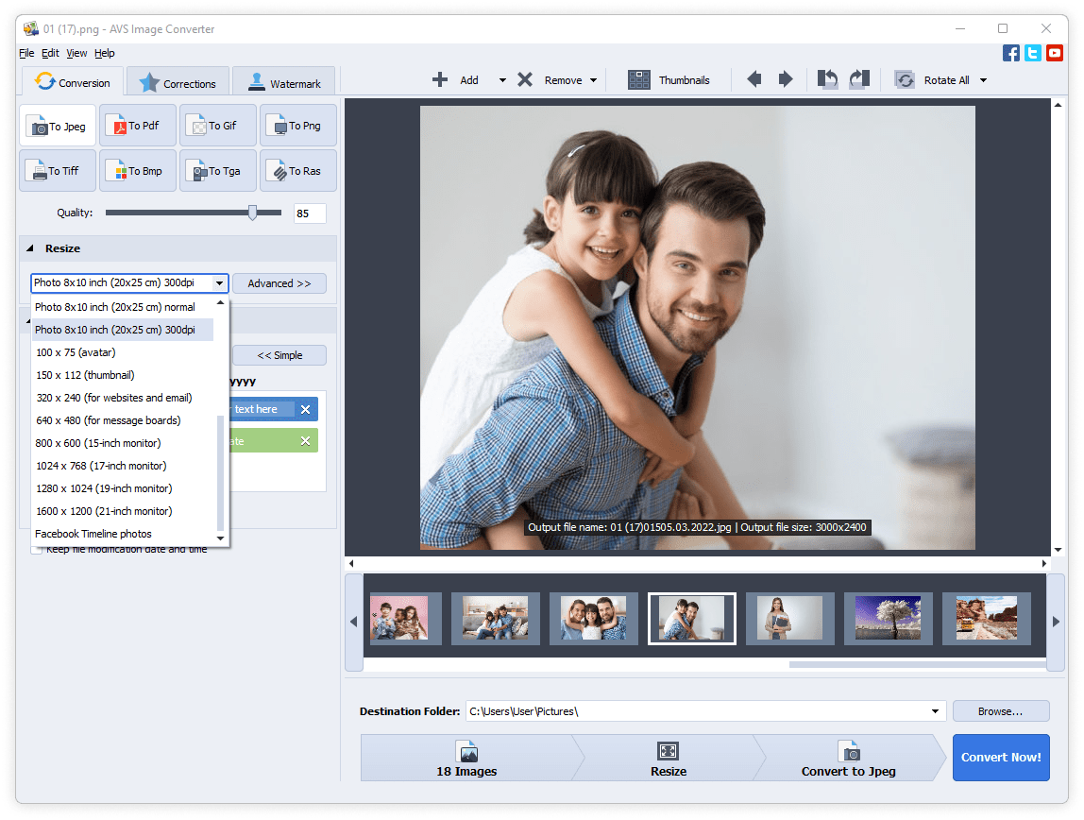Click the Quality value field 85
The height and width of the screenshot is (820, 1084).
(x=309, y=213)
